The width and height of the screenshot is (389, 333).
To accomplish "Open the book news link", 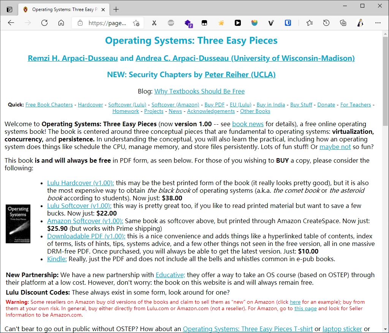I will point(248,124).
